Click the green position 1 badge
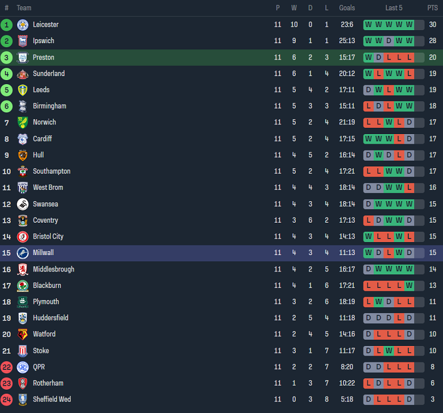The width and height of the screenshot is (443, 413). pos(6,24)
